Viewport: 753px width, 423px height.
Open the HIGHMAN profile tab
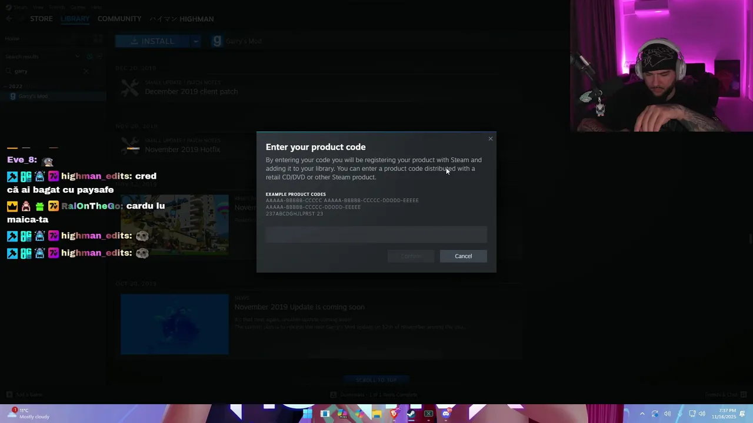[x=182, y=19]
